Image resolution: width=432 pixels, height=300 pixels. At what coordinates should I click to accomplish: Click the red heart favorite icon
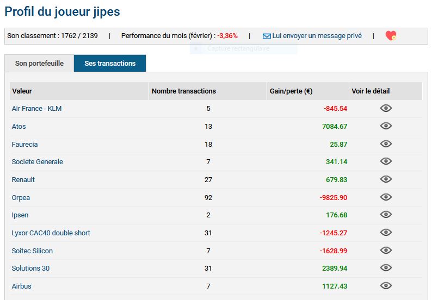pyautogui.click(x=391, y=35)
